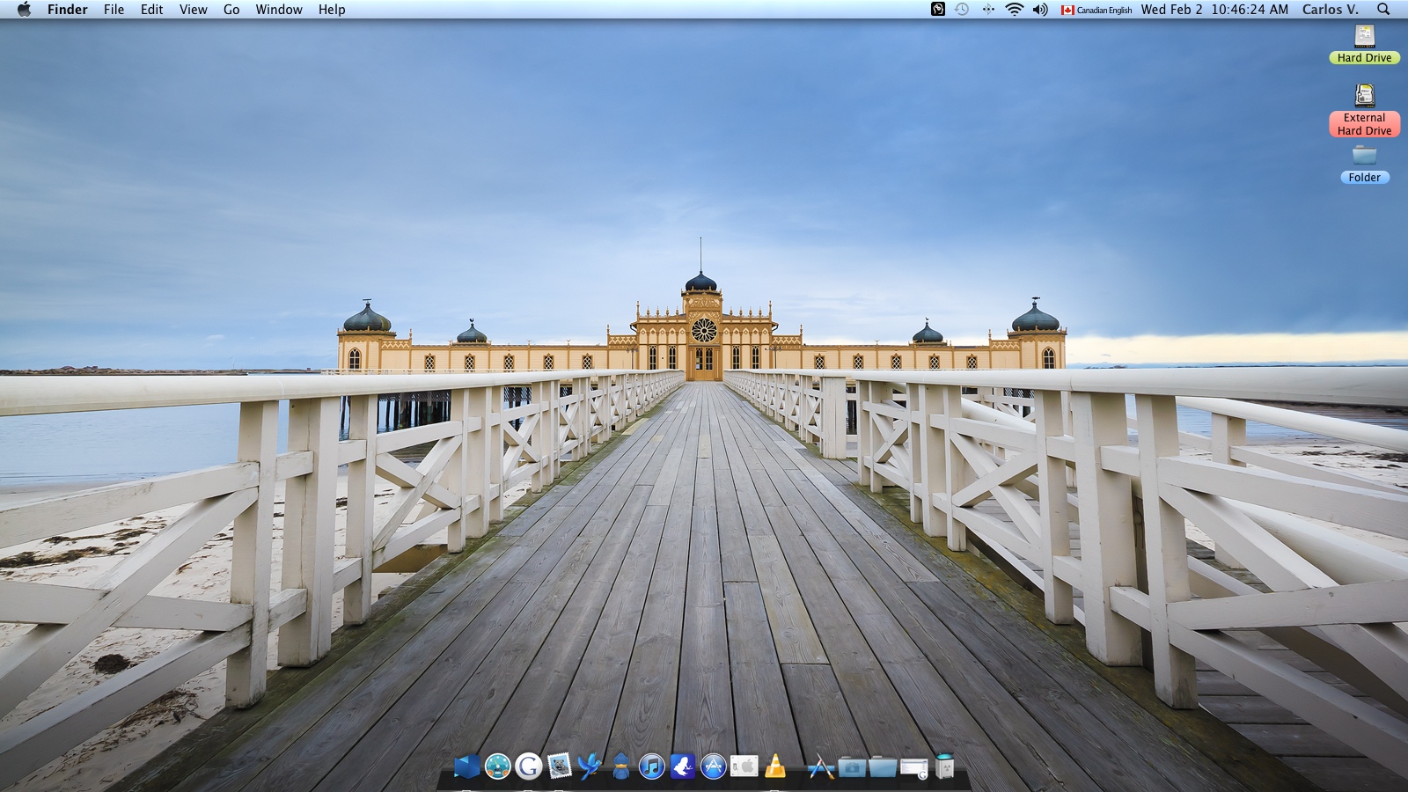Viewport: 1408px width, 792px height.
Task: Expand the Wi-Fi status menu
Action: [1014, 10]
